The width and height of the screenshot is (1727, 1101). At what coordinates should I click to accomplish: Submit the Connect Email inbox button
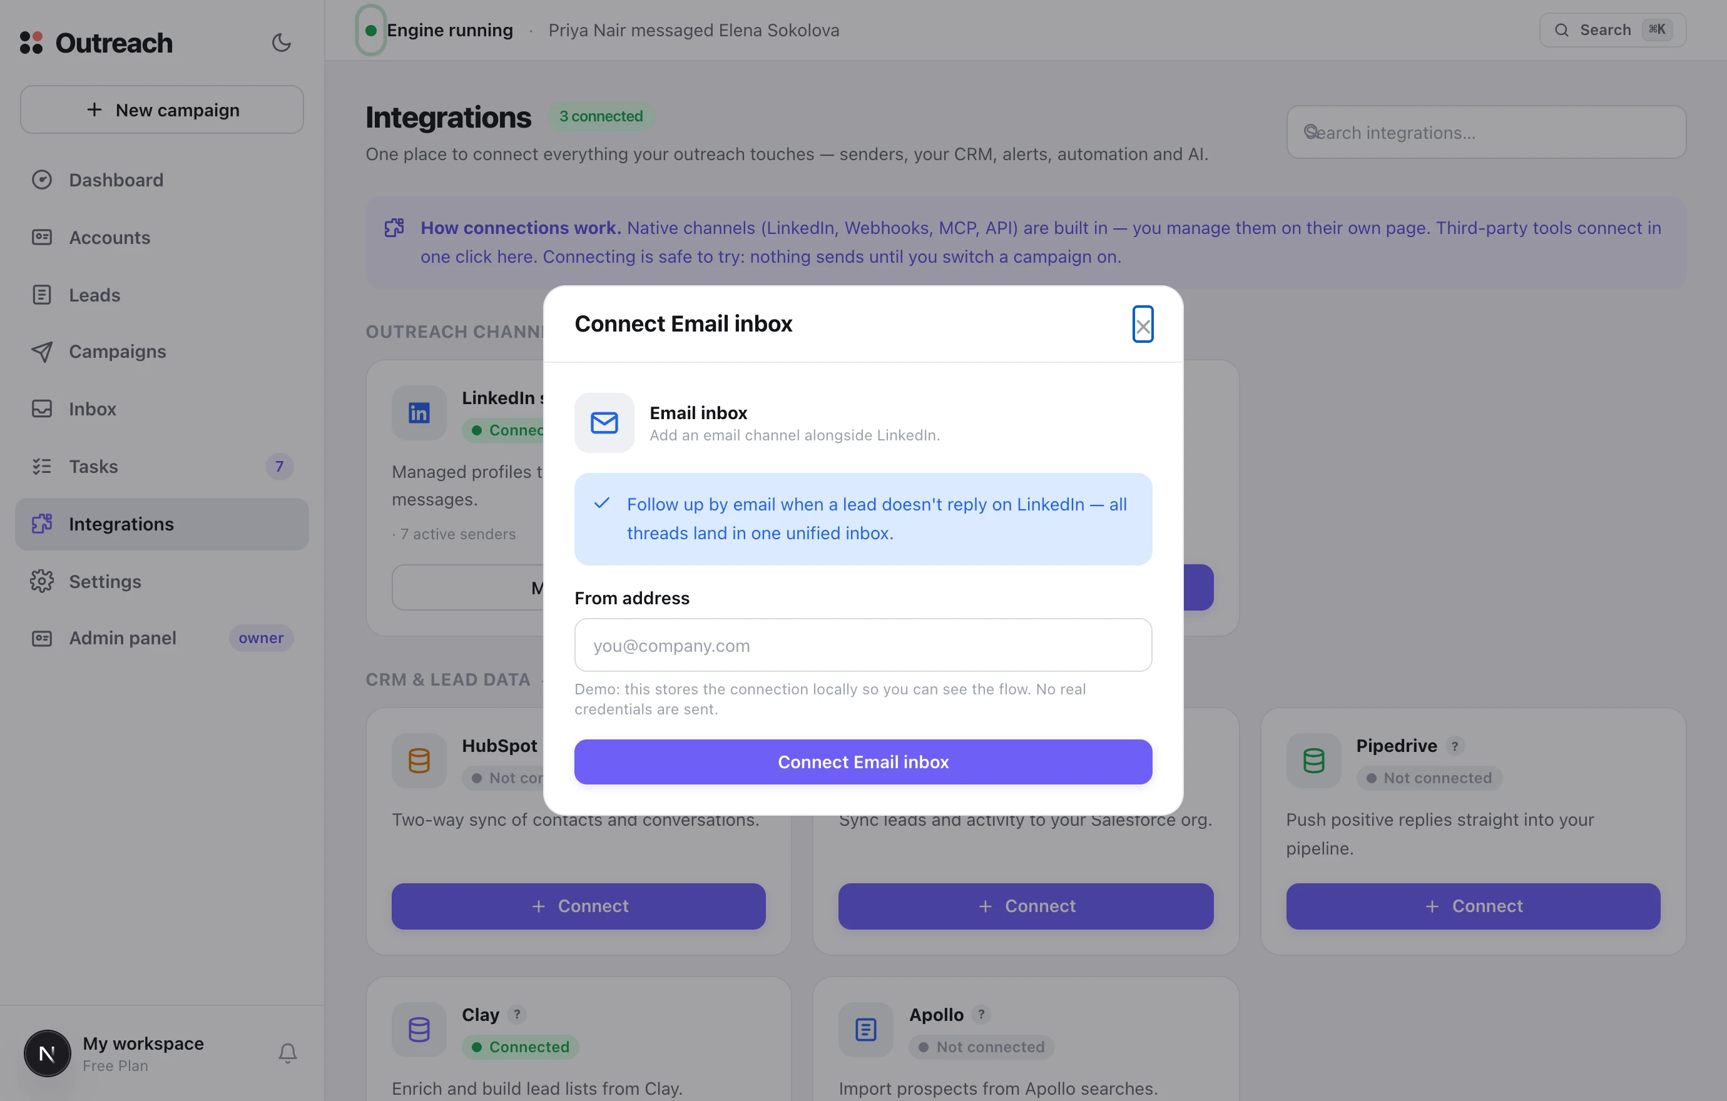coord(863,761)
